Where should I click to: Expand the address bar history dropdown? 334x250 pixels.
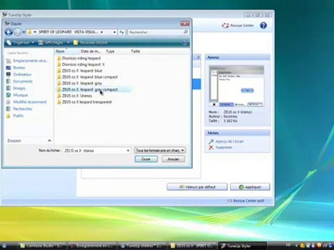point(114,32)
